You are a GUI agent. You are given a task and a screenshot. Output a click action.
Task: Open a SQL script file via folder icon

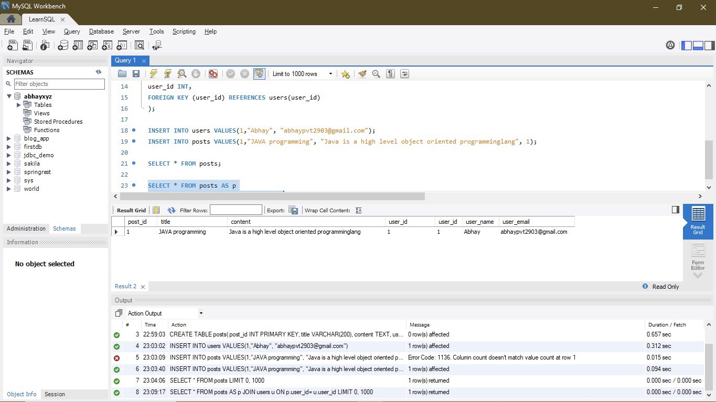coord(122,74)
